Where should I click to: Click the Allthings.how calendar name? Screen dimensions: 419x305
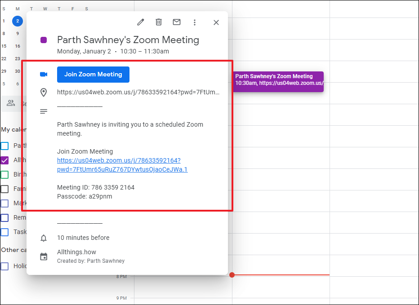76,252
